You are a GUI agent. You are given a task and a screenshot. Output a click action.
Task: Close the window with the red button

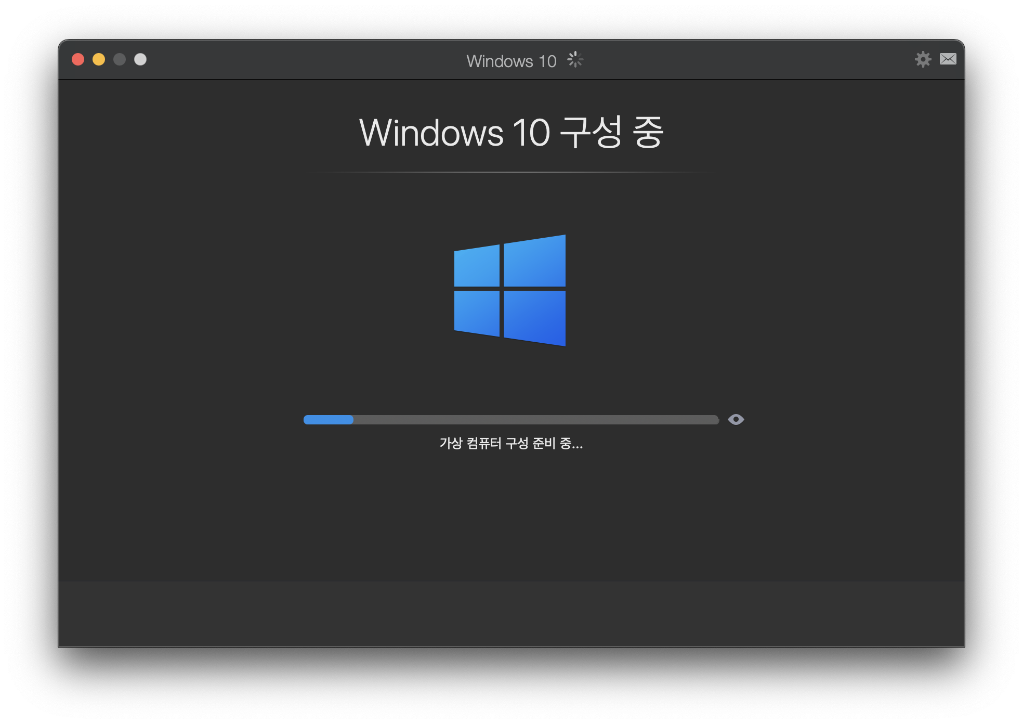click(78, 59)
